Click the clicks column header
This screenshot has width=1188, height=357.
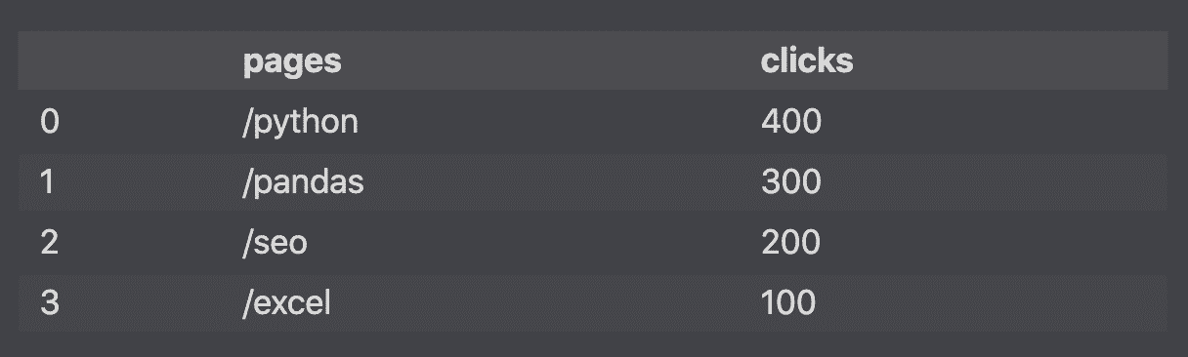pos(807,61)
